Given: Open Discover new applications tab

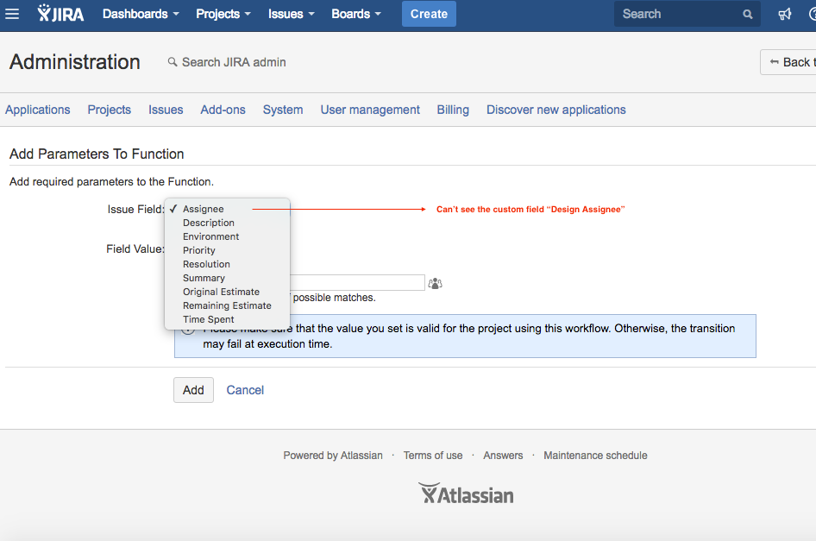Looking at the screenshot, I should pyautogui.click(x=556, y=110).
